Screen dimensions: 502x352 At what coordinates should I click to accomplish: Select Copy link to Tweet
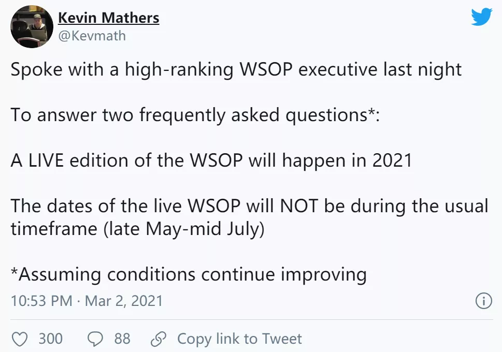click(x=239, y=339)
